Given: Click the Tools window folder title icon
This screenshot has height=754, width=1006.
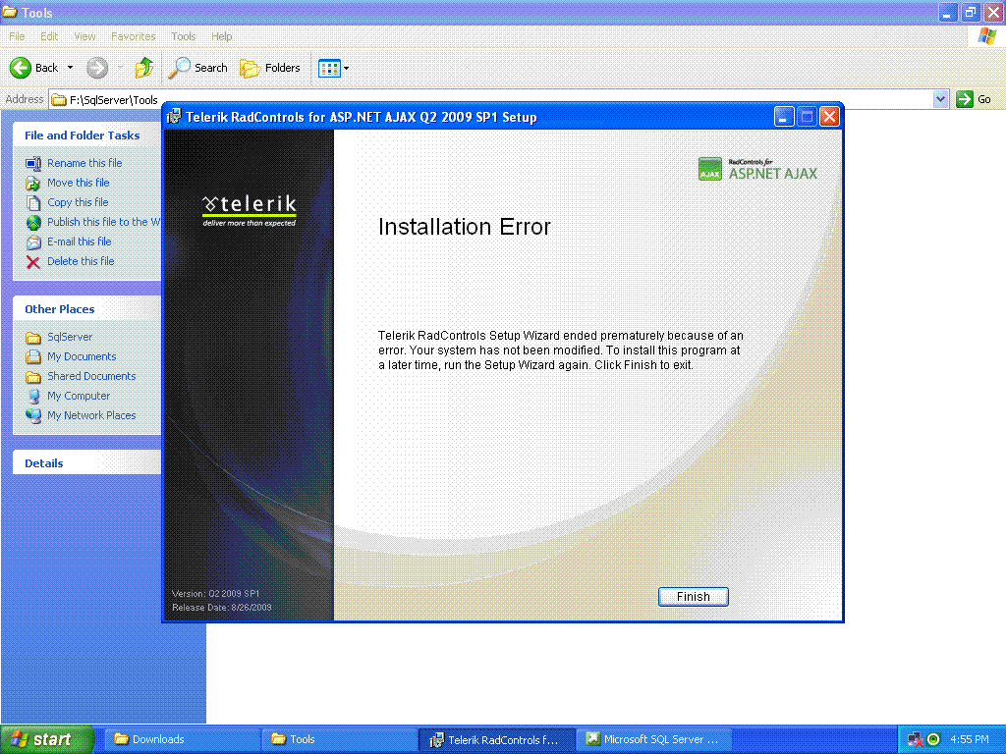Looking at the screenshot, I should pyautogui.click(x=10, y=12).
